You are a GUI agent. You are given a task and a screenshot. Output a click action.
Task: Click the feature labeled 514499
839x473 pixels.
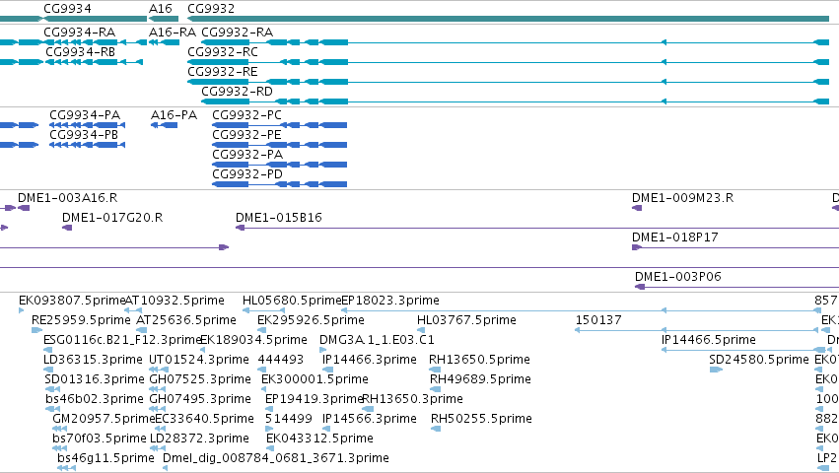[x=289, y=419]
